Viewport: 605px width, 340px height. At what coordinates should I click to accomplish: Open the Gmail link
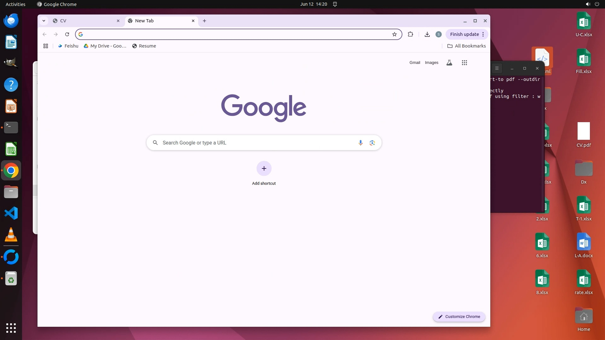(415, 63)
